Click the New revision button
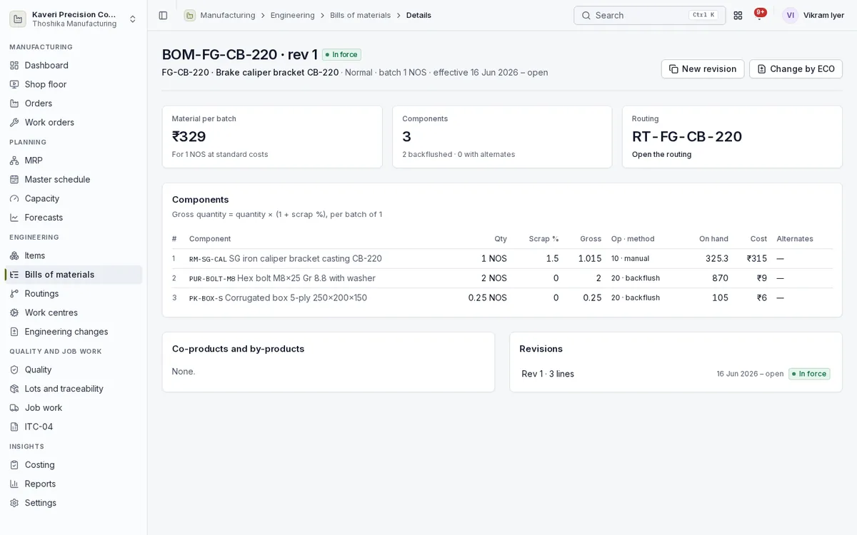The height and width of the screenshot is (535, 857). pyautogui.click(x=703, y=69)
